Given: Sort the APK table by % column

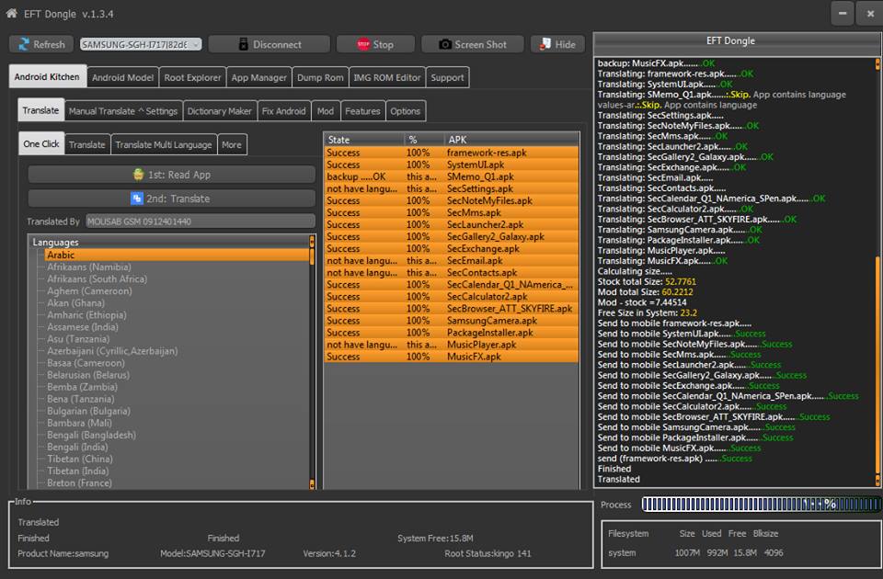Looking at the screenshot, I should coord(424,140).
